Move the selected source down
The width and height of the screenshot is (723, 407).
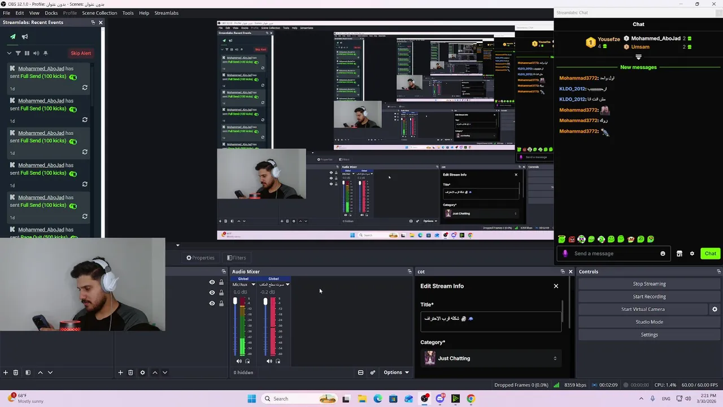[165, 373]
